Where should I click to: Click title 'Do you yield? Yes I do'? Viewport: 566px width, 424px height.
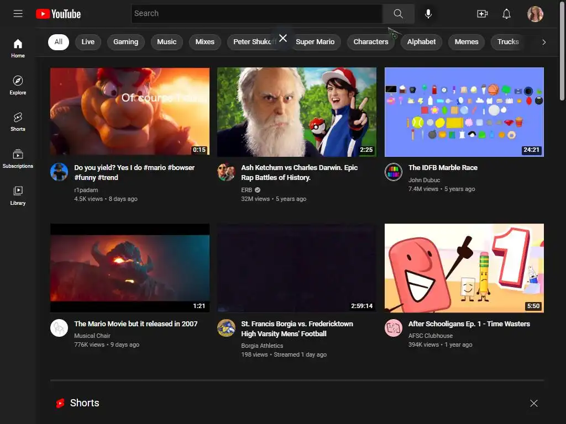point(134,172)
